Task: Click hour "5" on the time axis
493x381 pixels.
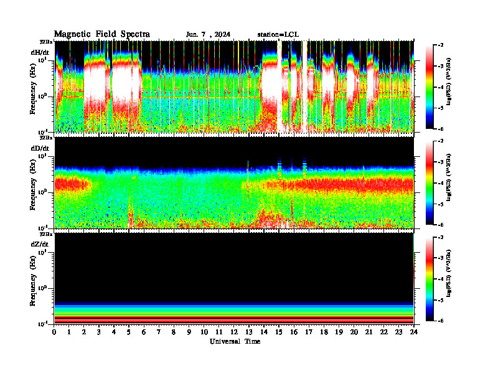Action: (x=129, y=332)
